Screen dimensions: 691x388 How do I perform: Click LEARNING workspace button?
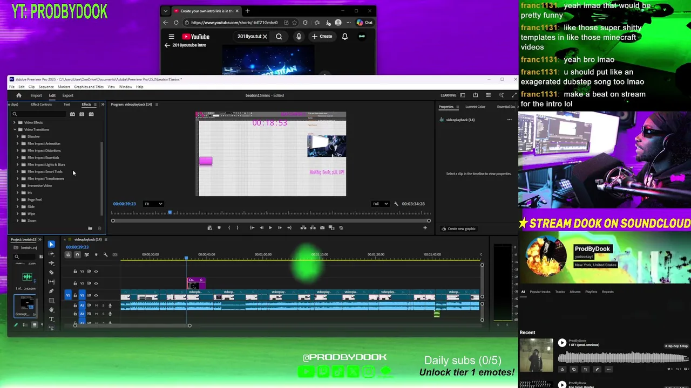[448, 95]
